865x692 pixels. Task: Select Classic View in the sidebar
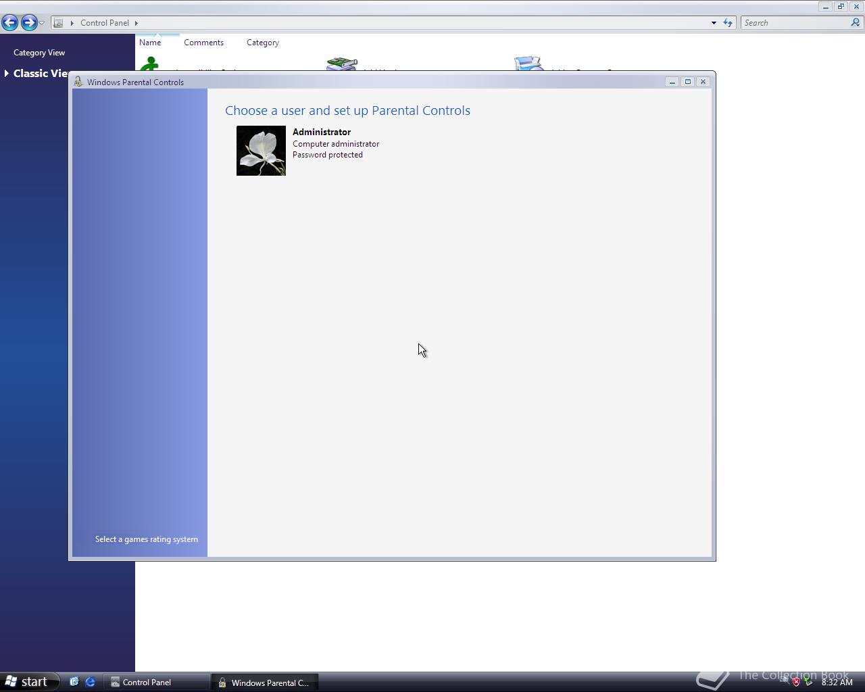[x=41, y=73]
